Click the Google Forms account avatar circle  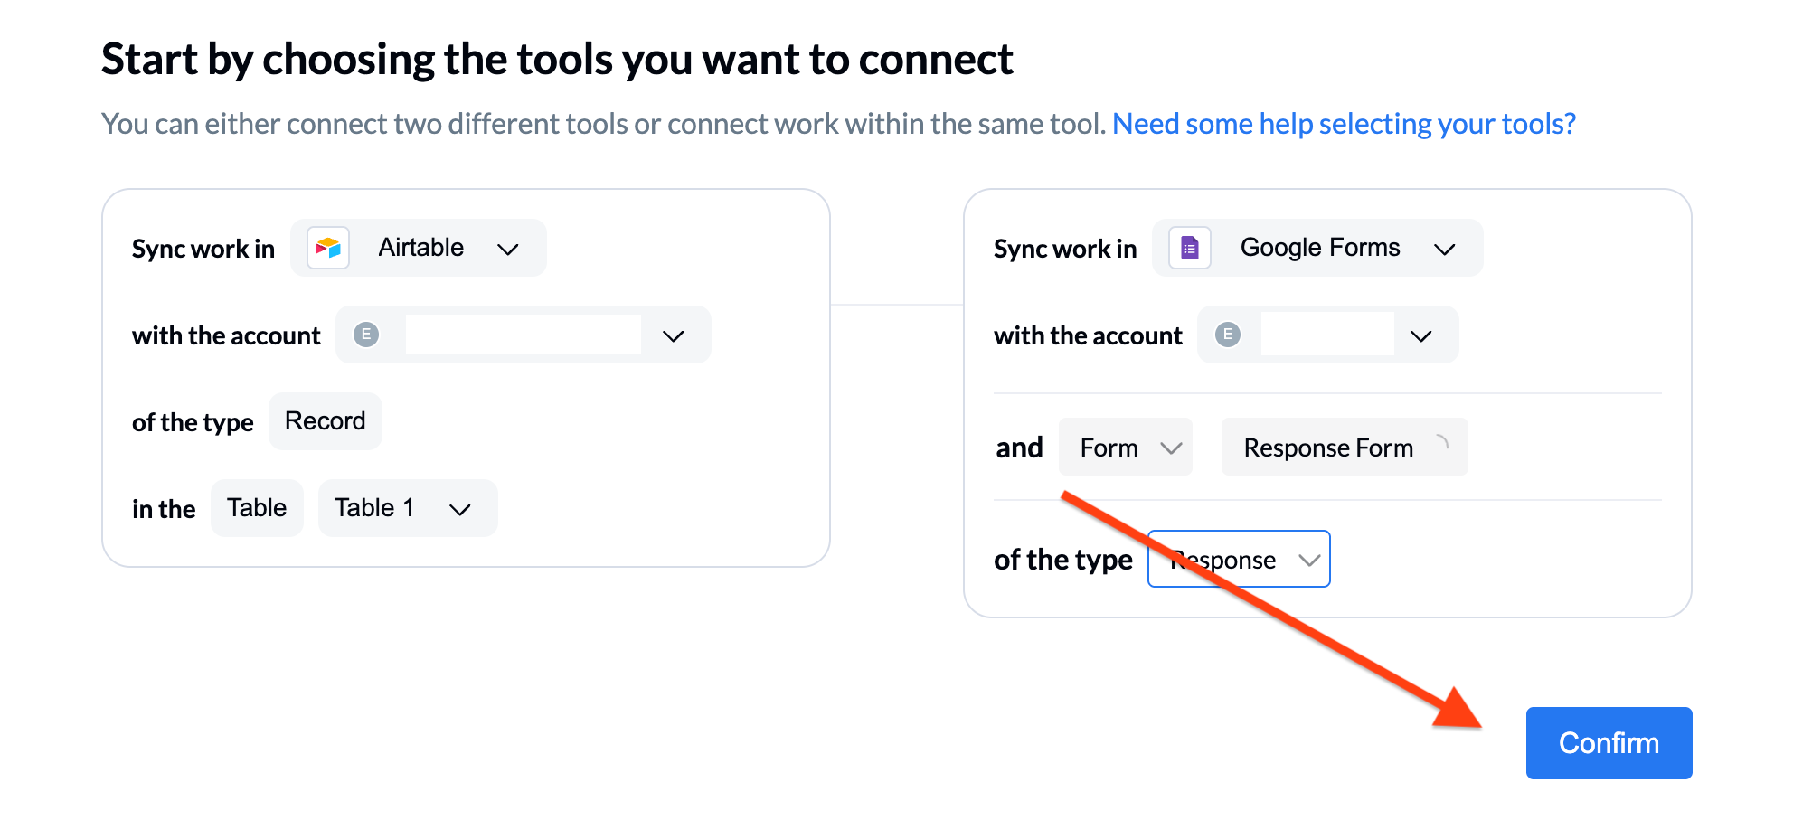click(1228, 334)
